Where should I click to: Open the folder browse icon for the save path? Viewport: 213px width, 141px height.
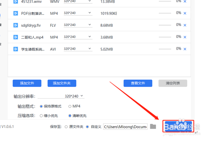(153, 126)
